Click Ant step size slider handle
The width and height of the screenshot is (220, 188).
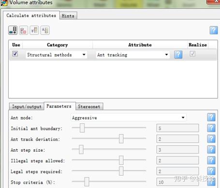pyautogui.click(x=81, y=150)
